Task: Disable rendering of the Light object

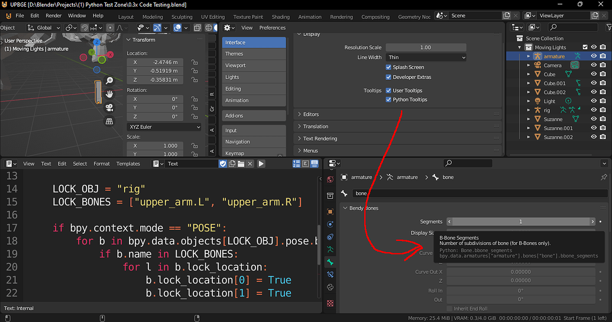Action: pyautogui.click(x=603, y=101)
